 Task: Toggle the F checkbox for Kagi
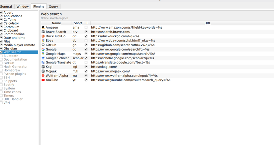click(x=86, y=67)
